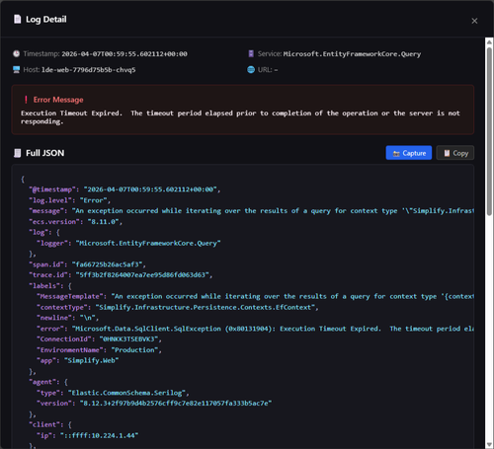Click the scroll down arrow in scrollbar

pos(489,444)
